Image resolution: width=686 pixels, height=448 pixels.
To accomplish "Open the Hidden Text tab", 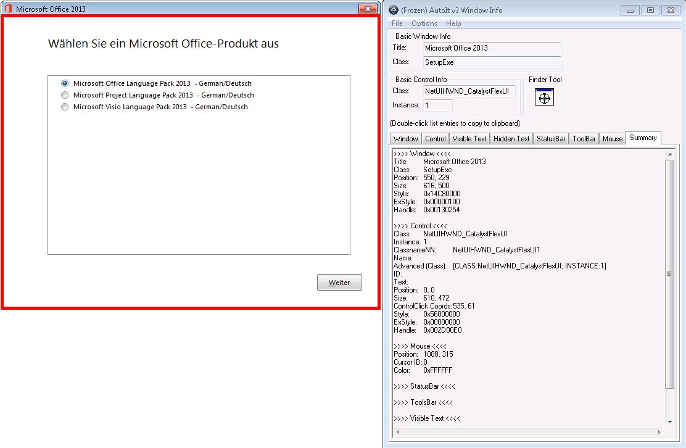I will click(511, 139).
